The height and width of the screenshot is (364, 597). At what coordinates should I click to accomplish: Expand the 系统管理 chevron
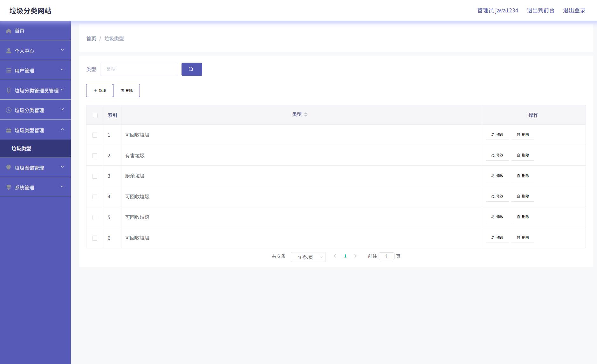(x=62, y=187)
